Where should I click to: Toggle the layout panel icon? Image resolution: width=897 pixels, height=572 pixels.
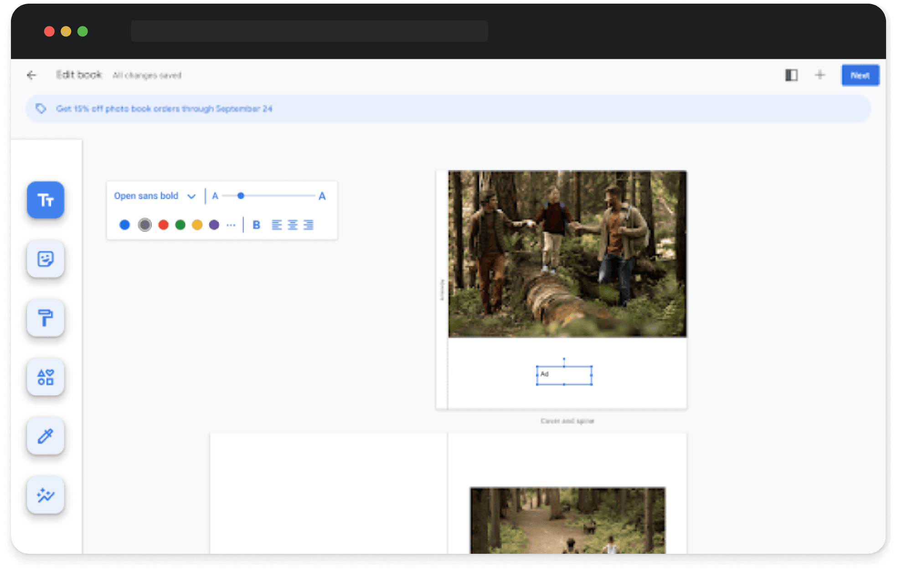point(791,75)
